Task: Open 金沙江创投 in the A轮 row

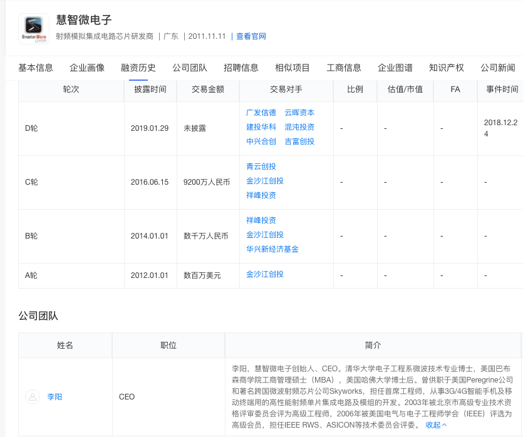Action: point(265,274)
